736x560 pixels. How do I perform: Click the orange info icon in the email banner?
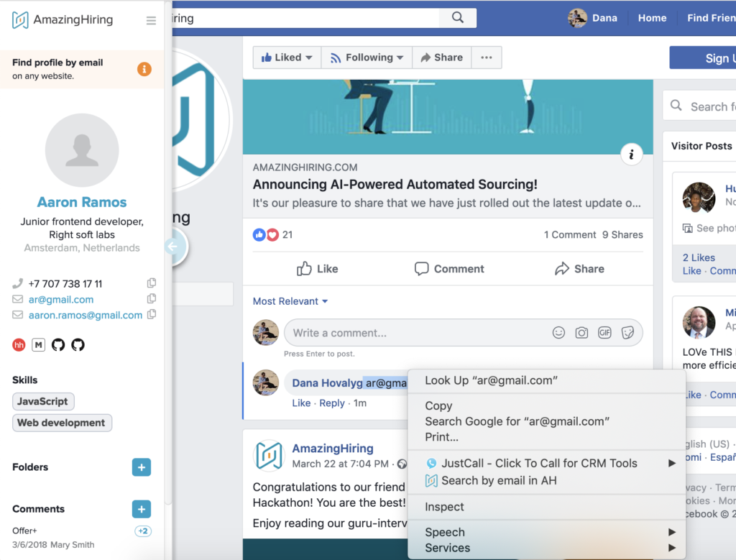click(144, 69)
